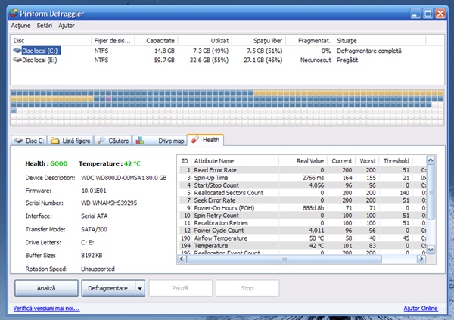Click the Current column header
The height and width of the screenshot is (320, 454).
click(342, 161)
